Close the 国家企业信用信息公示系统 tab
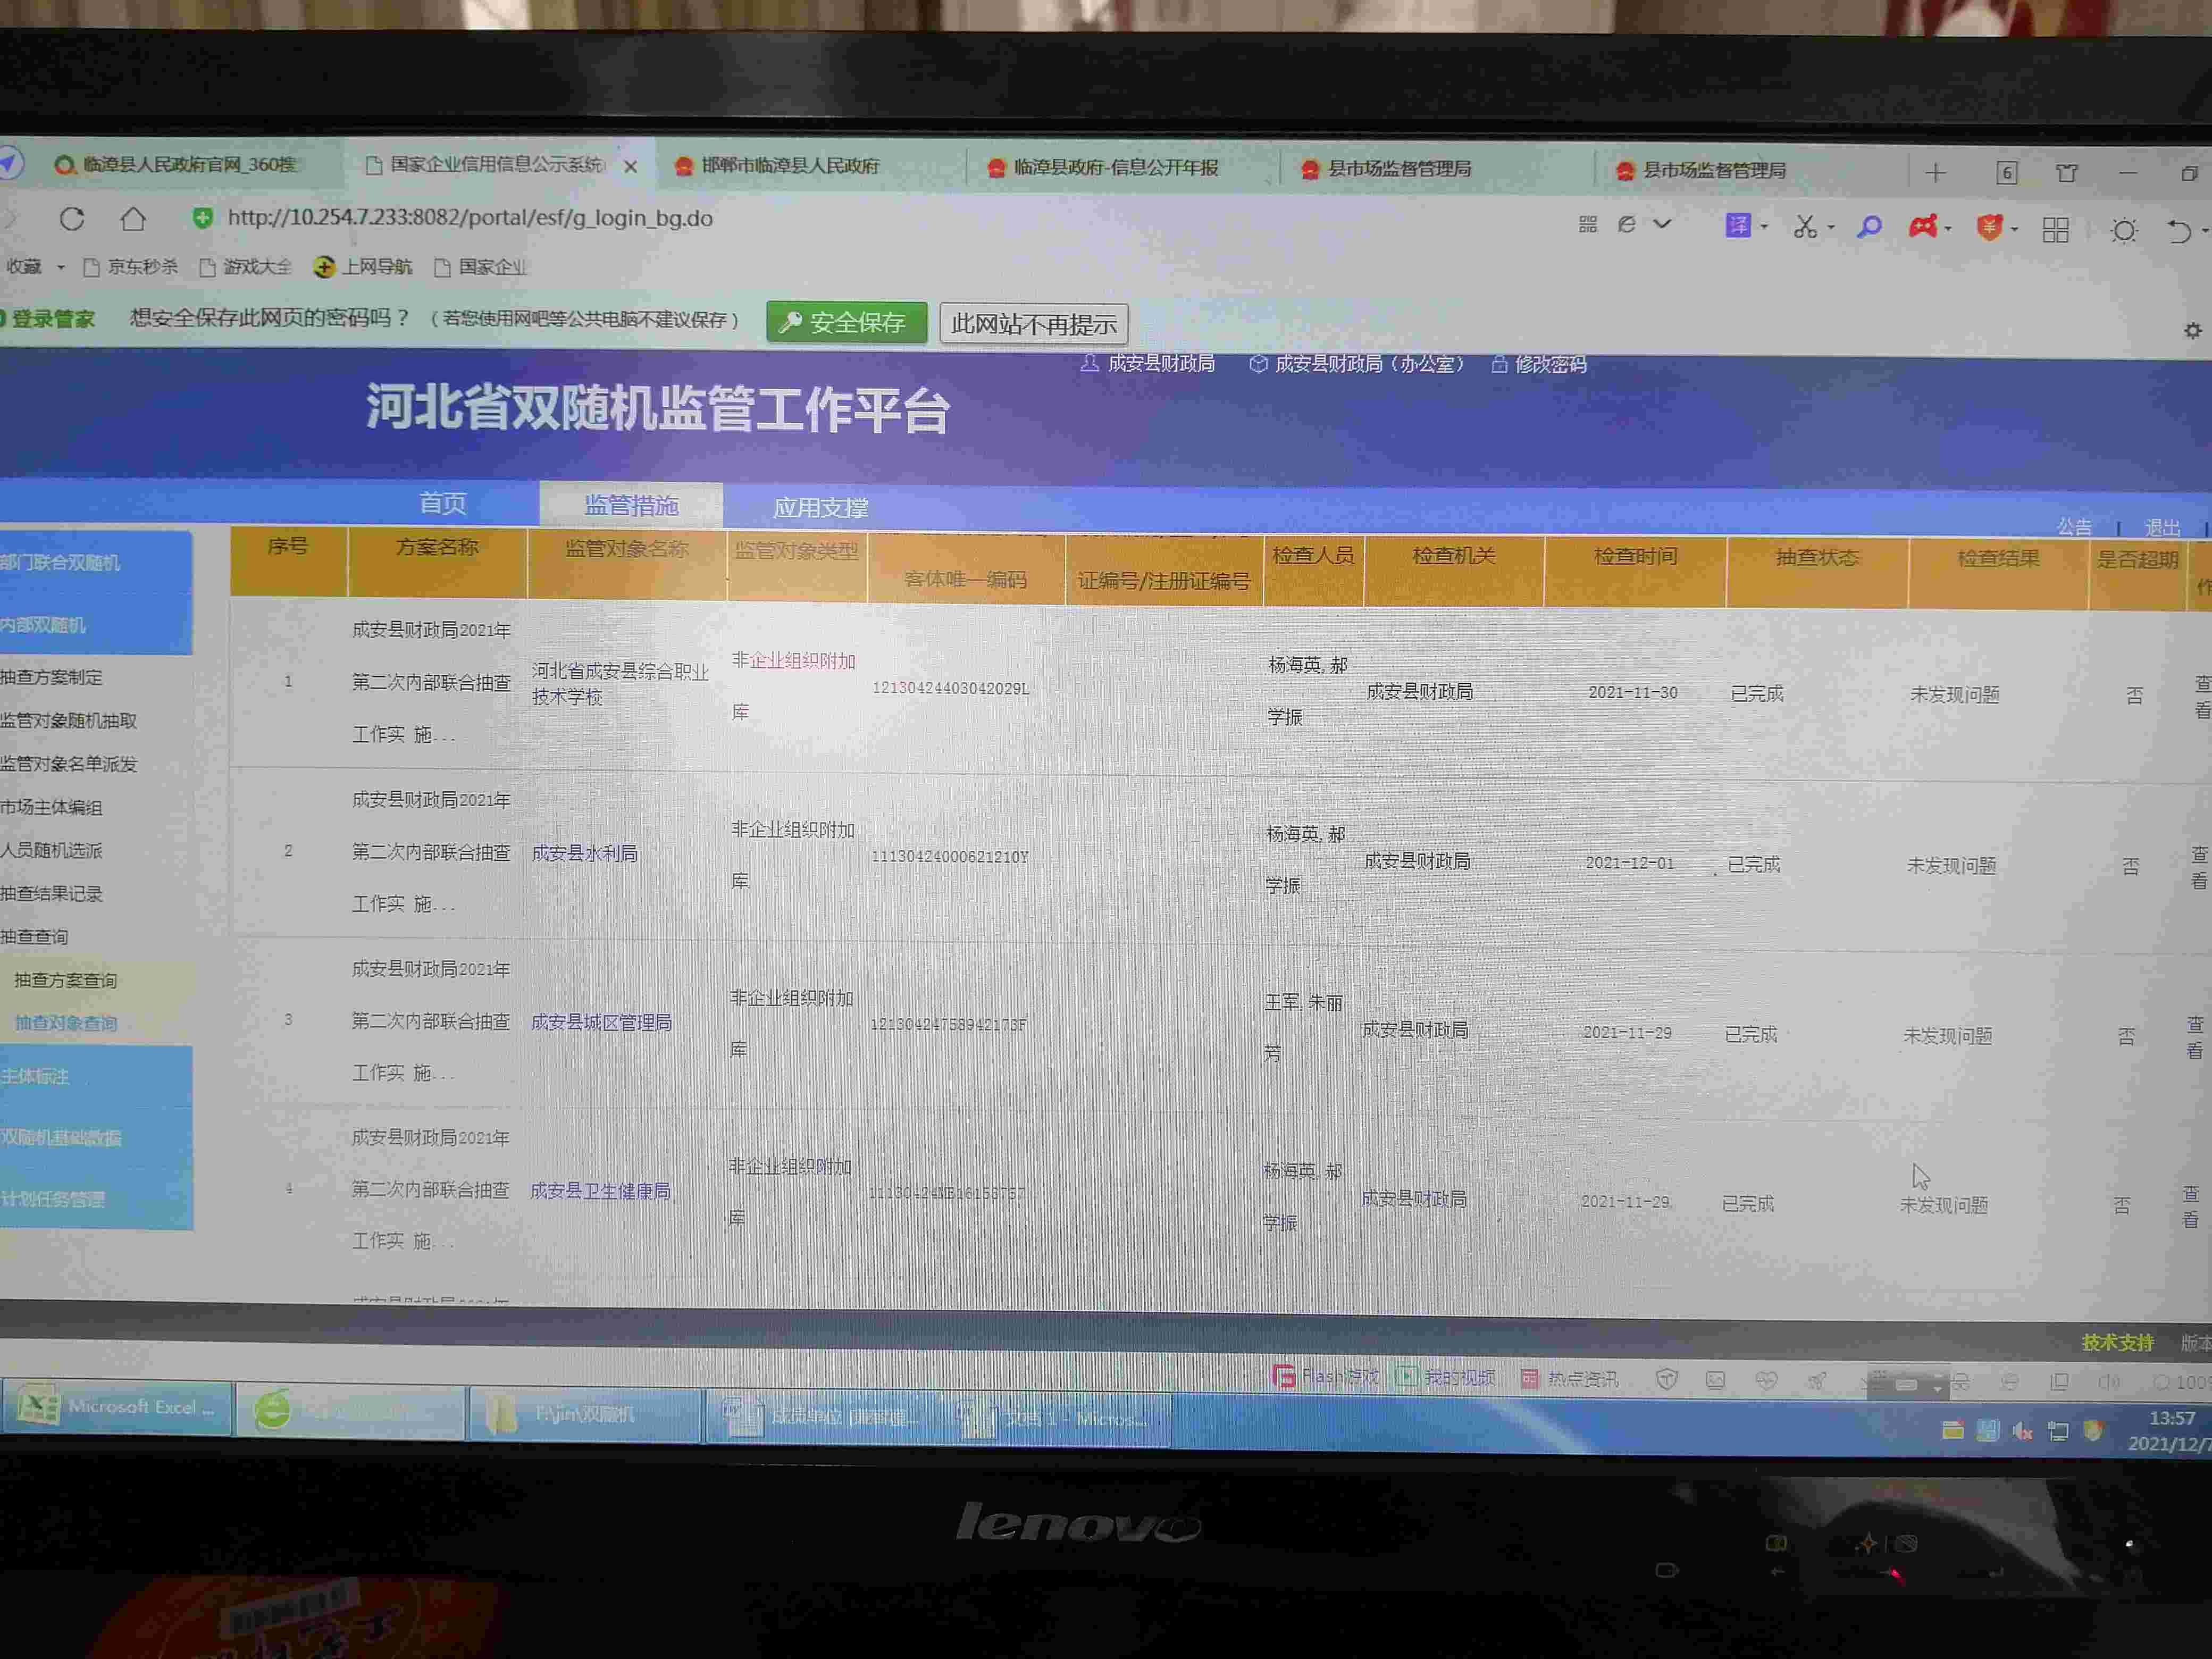Image resolution: width=2212 pixels, height=1659 pixels. click(631, 167)
